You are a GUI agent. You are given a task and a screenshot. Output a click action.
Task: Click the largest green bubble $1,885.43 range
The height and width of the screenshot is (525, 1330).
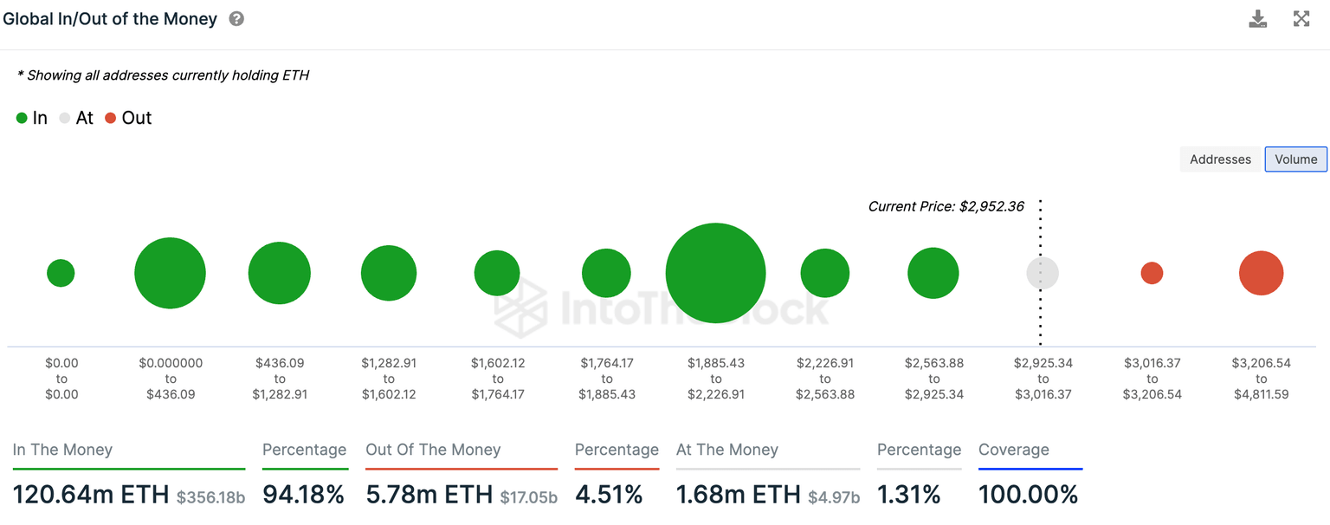click(715, 273)
